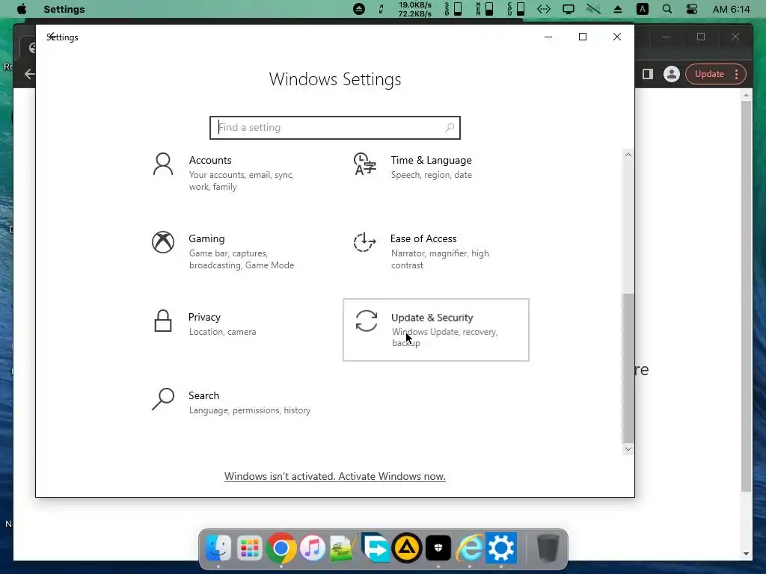This screenshot has height=574, width=766.
Task: Open Launchpad from the dock
Action: [250, 548]
